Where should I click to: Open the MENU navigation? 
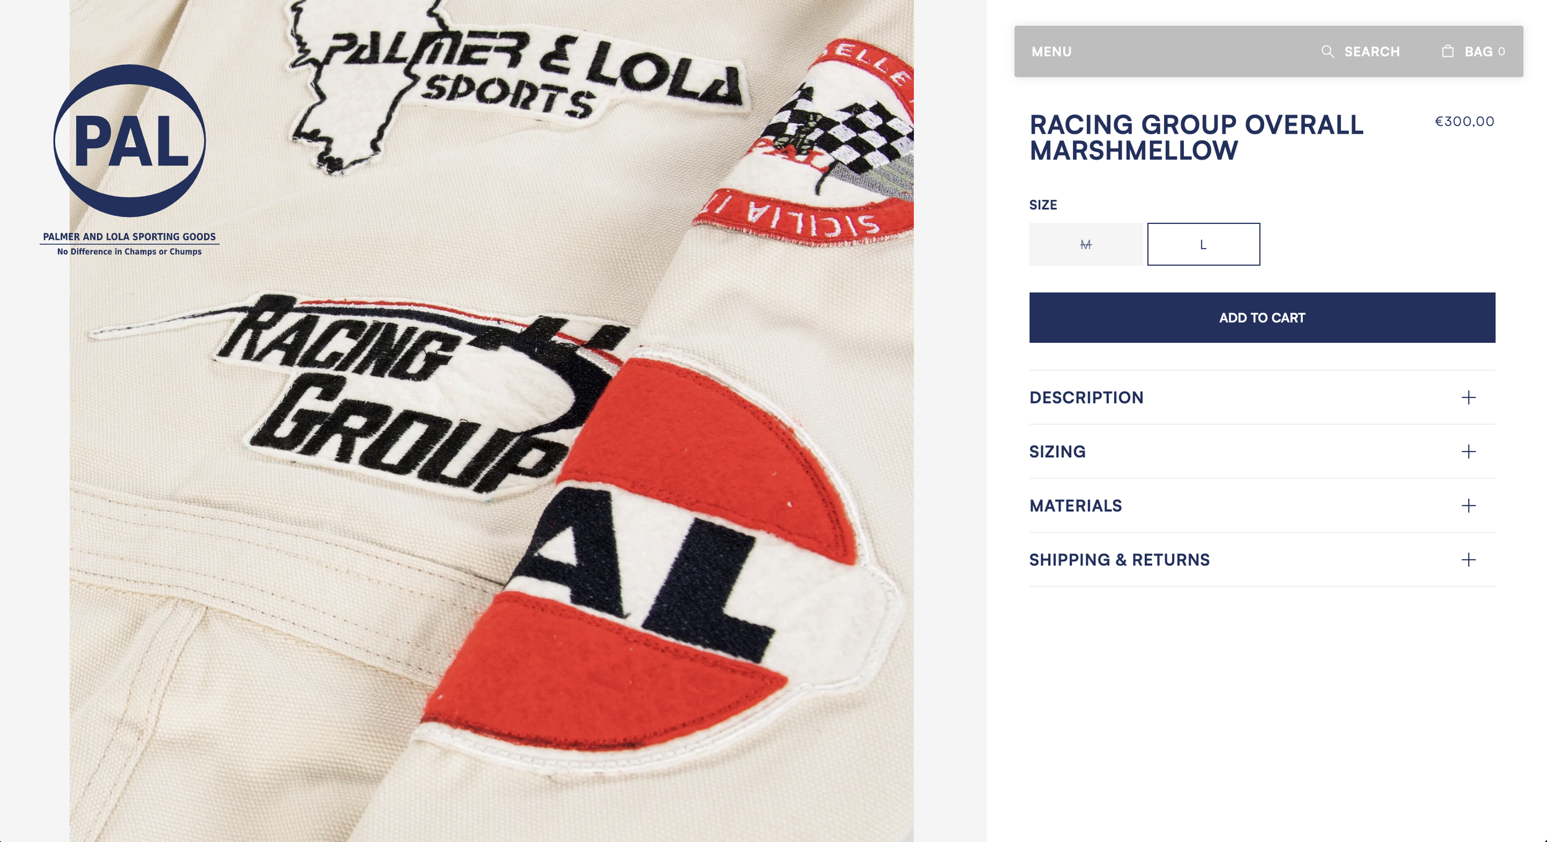pos(1051,52)
